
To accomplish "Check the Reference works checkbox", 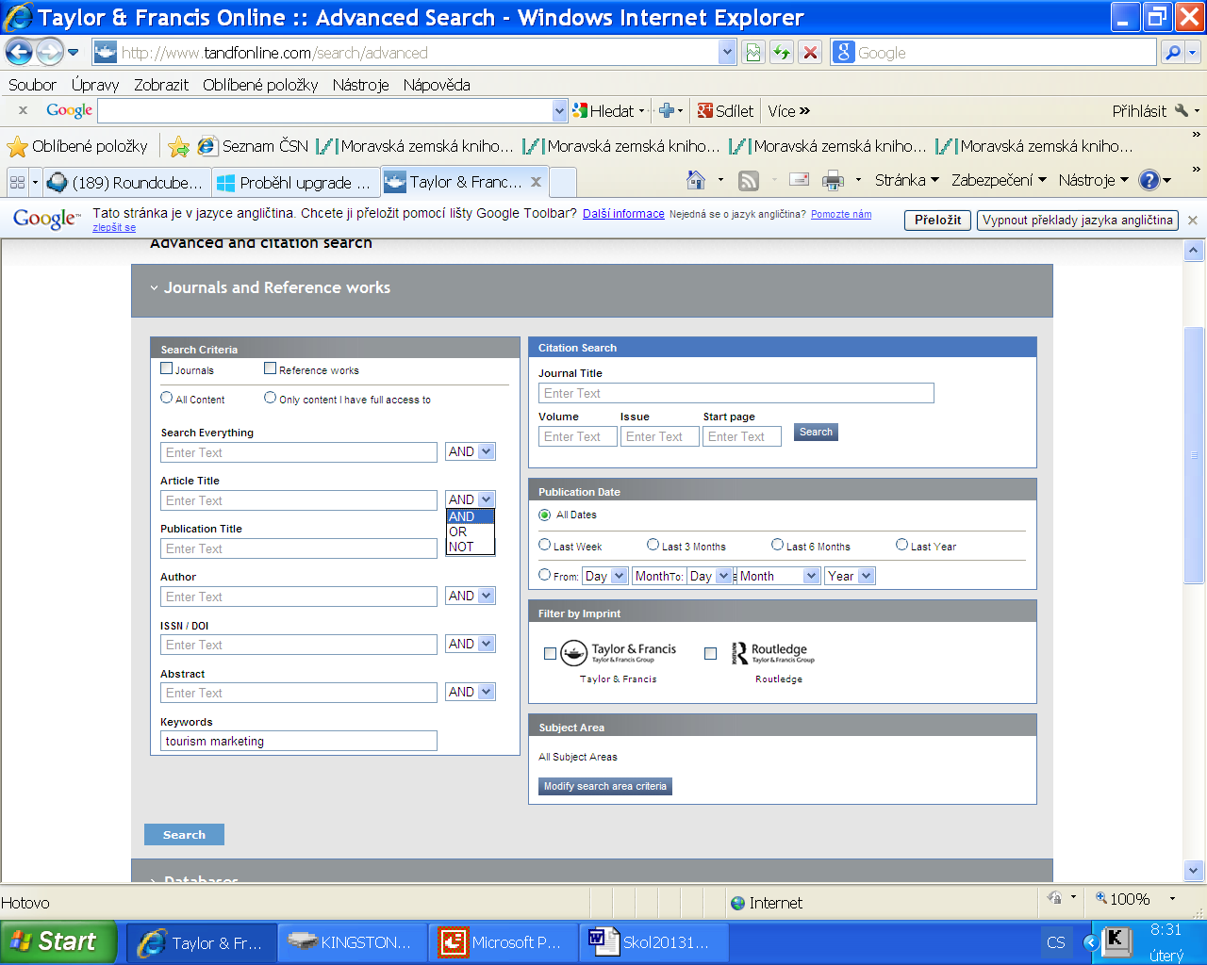I will 271,368.
